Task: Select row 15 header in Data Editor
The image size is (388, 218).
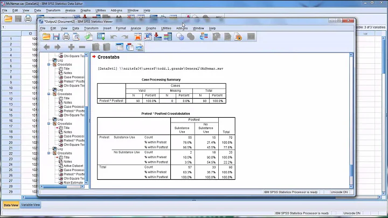Action: pyautogui.click(x=11, y=115)
